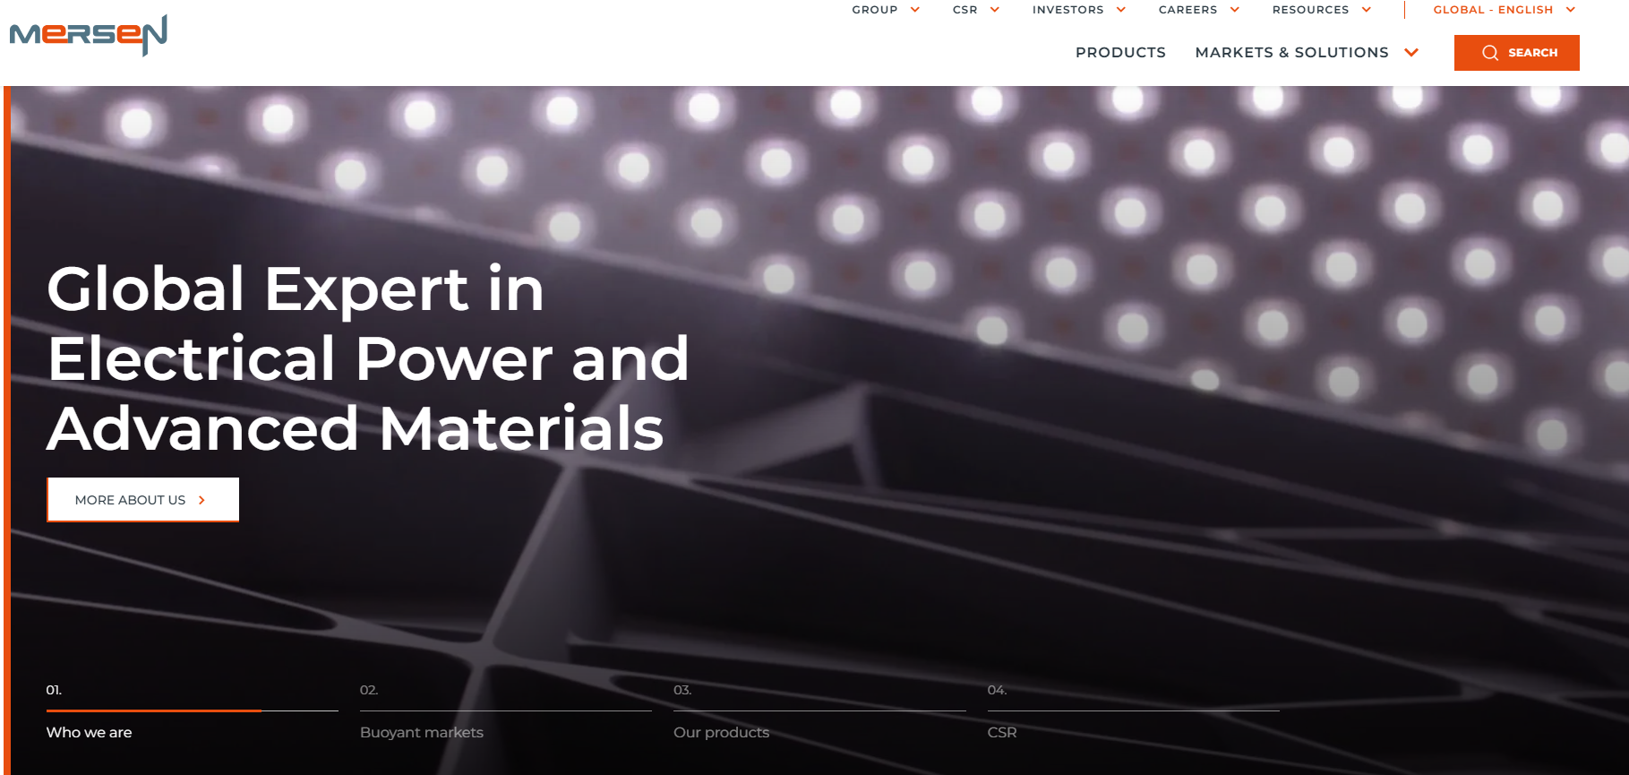
Task: Select slide 03 Our products
Action: click(819, 713)
